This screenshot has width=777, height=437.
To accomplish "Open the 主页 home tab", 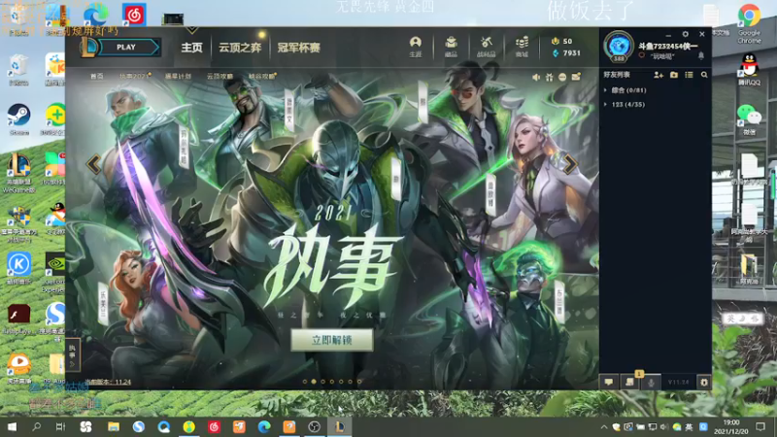I will pos(191,48).
